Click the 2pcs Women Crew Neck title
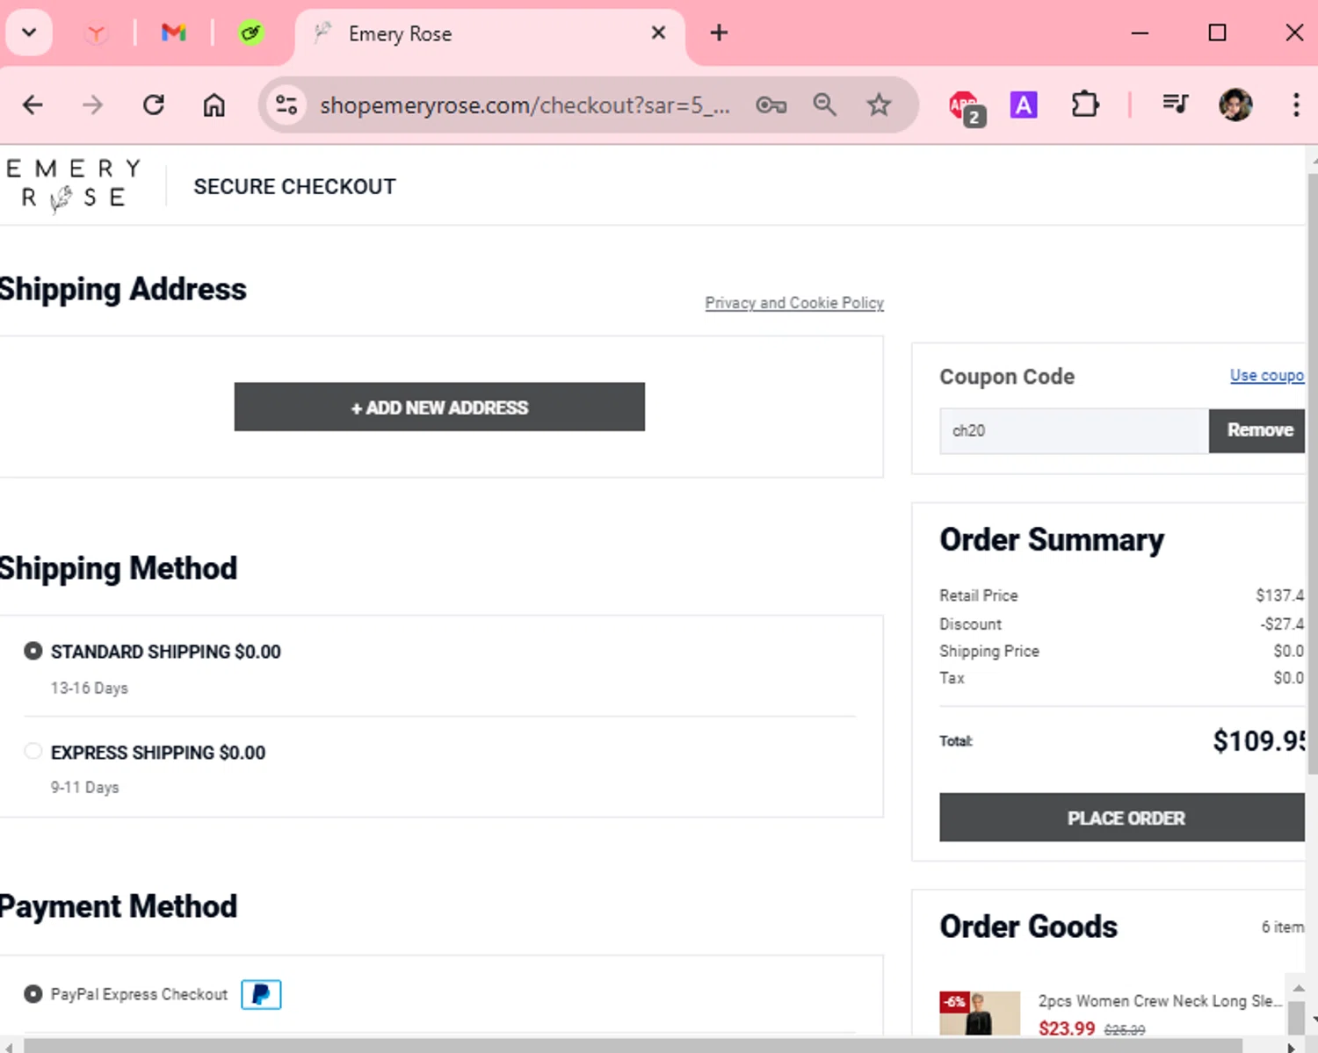Screen dimensions: 1318x1053 point(1160,1001)
